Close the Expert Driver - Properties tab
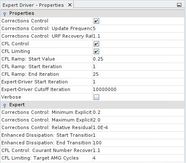Viewport: 186px width, 163px height. point(70,5)
